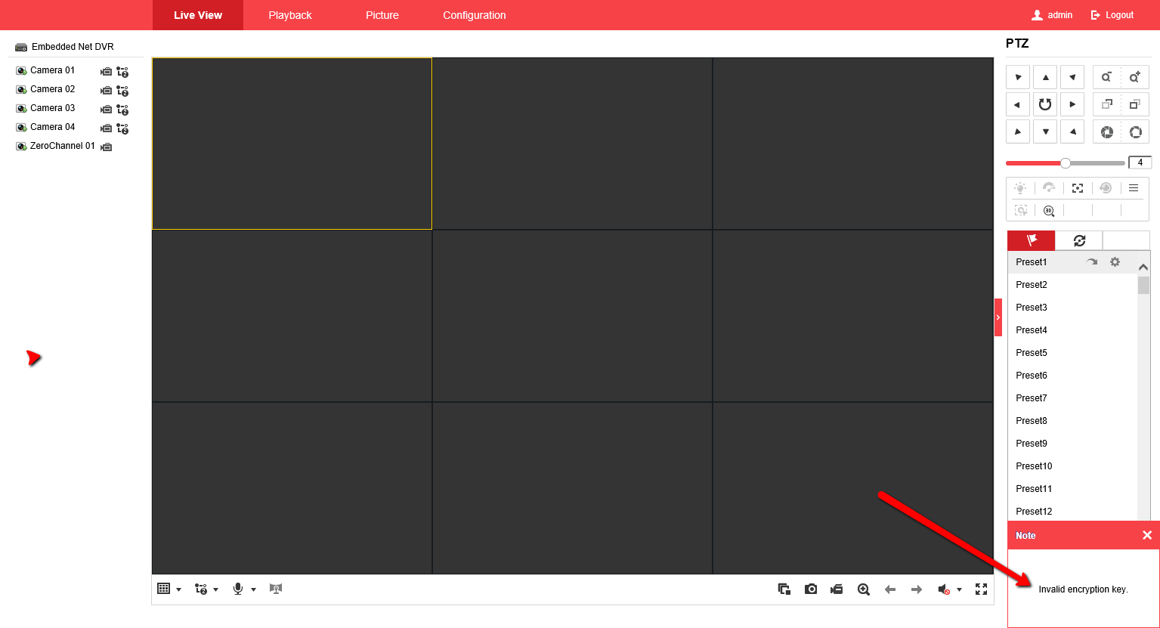This screenshot has width=1160, height=628.
Task: Close the Invalid encryption key note
Action: pyautogui.click(x=1146, y=535)
